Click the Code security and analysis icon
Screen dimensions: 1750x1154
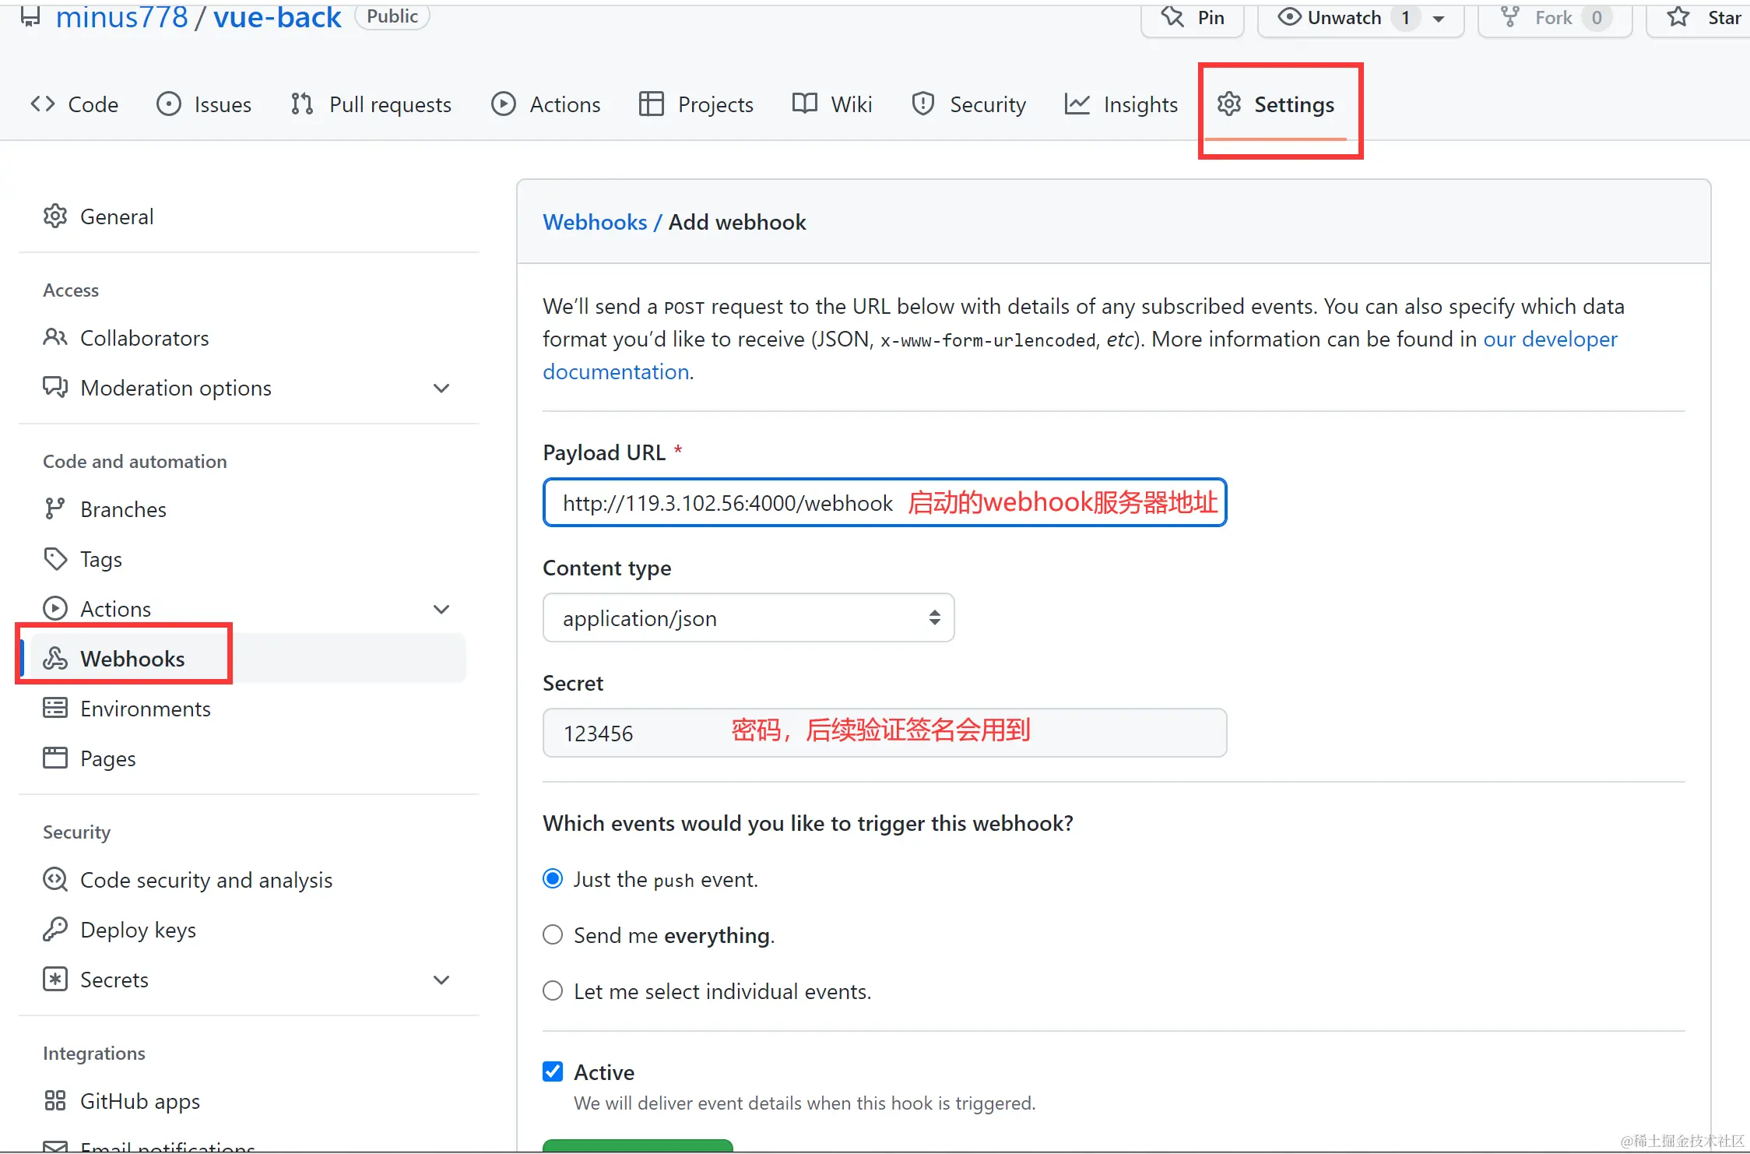[54, 880]
